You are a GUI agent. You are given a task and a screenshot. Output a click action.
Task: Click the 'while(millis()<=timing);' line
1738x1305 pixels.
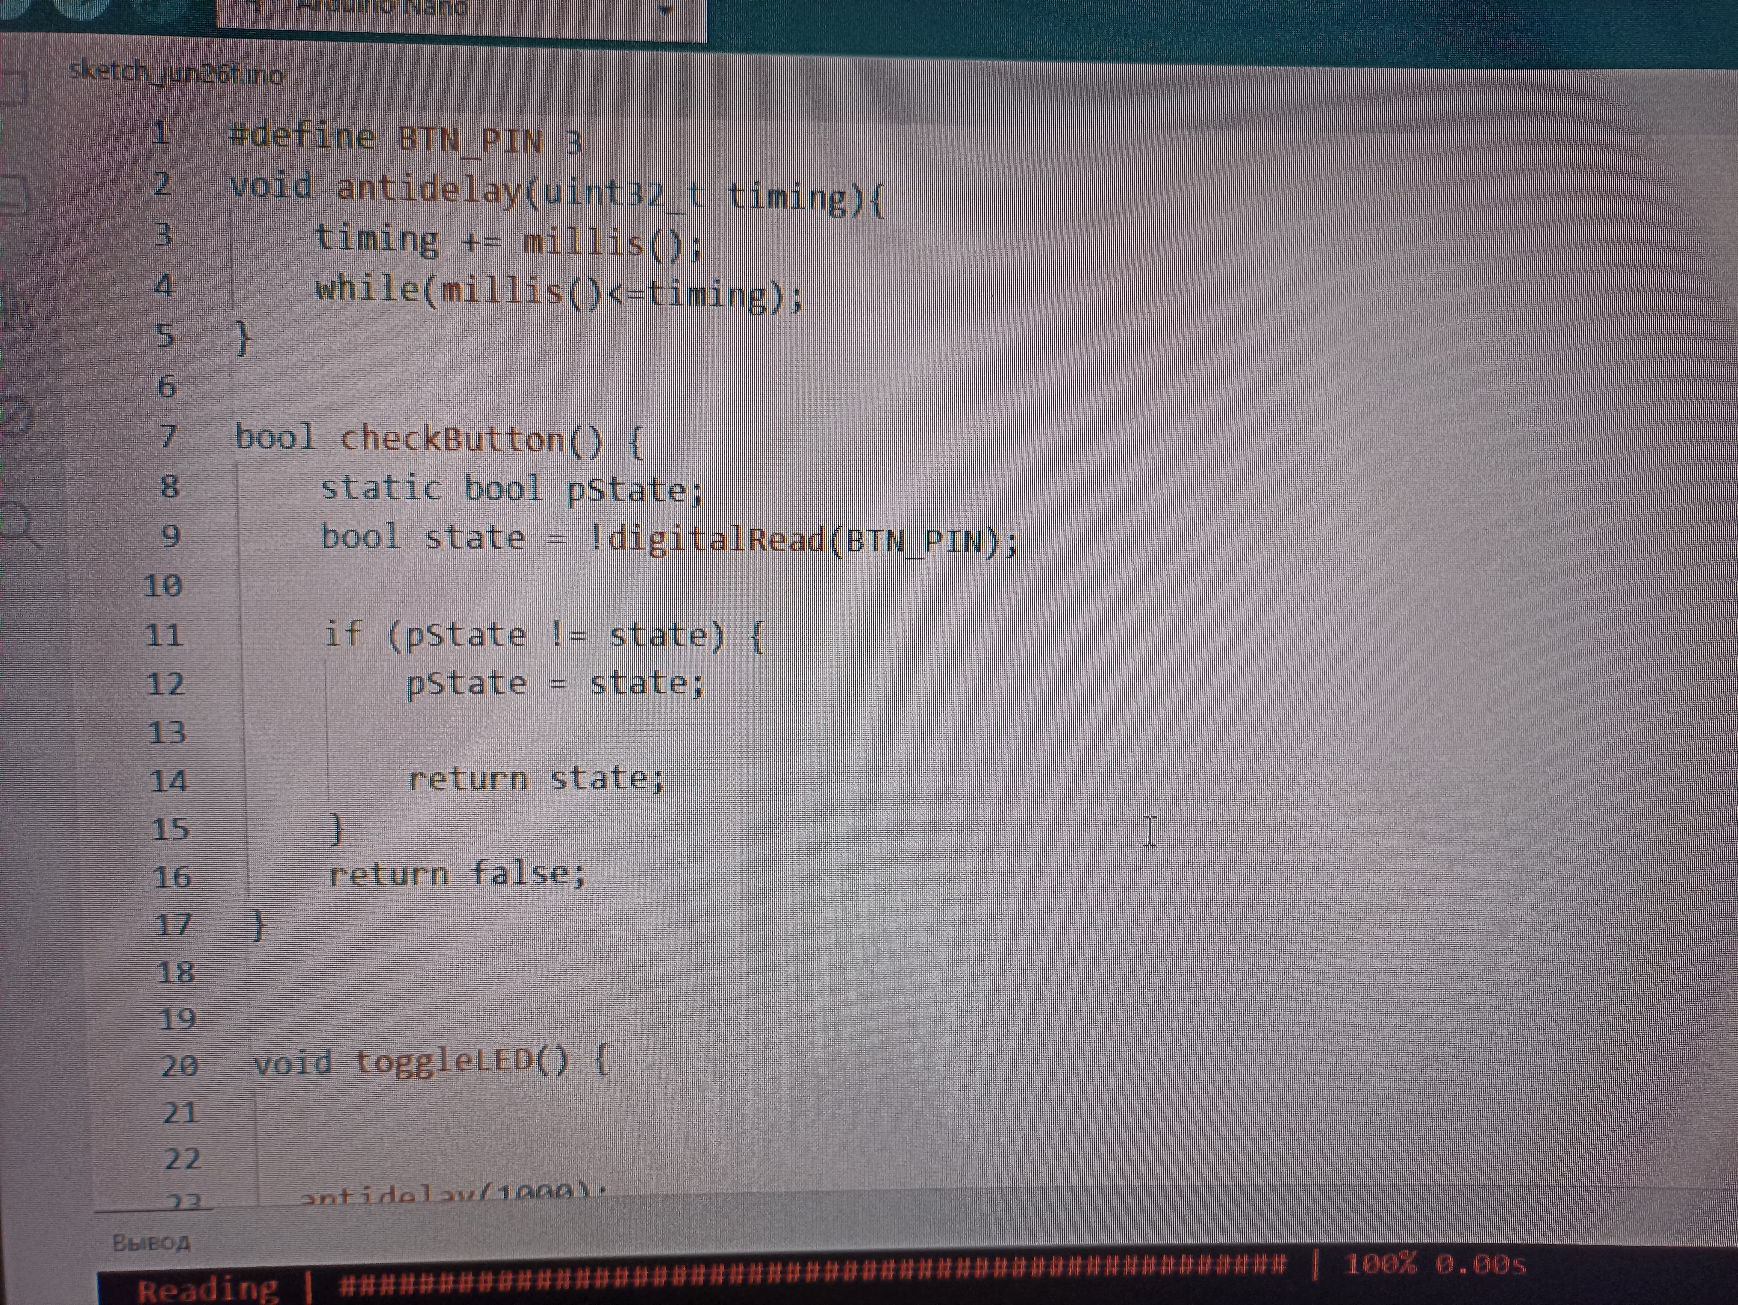pyautogui.click(x=559, y=292)
